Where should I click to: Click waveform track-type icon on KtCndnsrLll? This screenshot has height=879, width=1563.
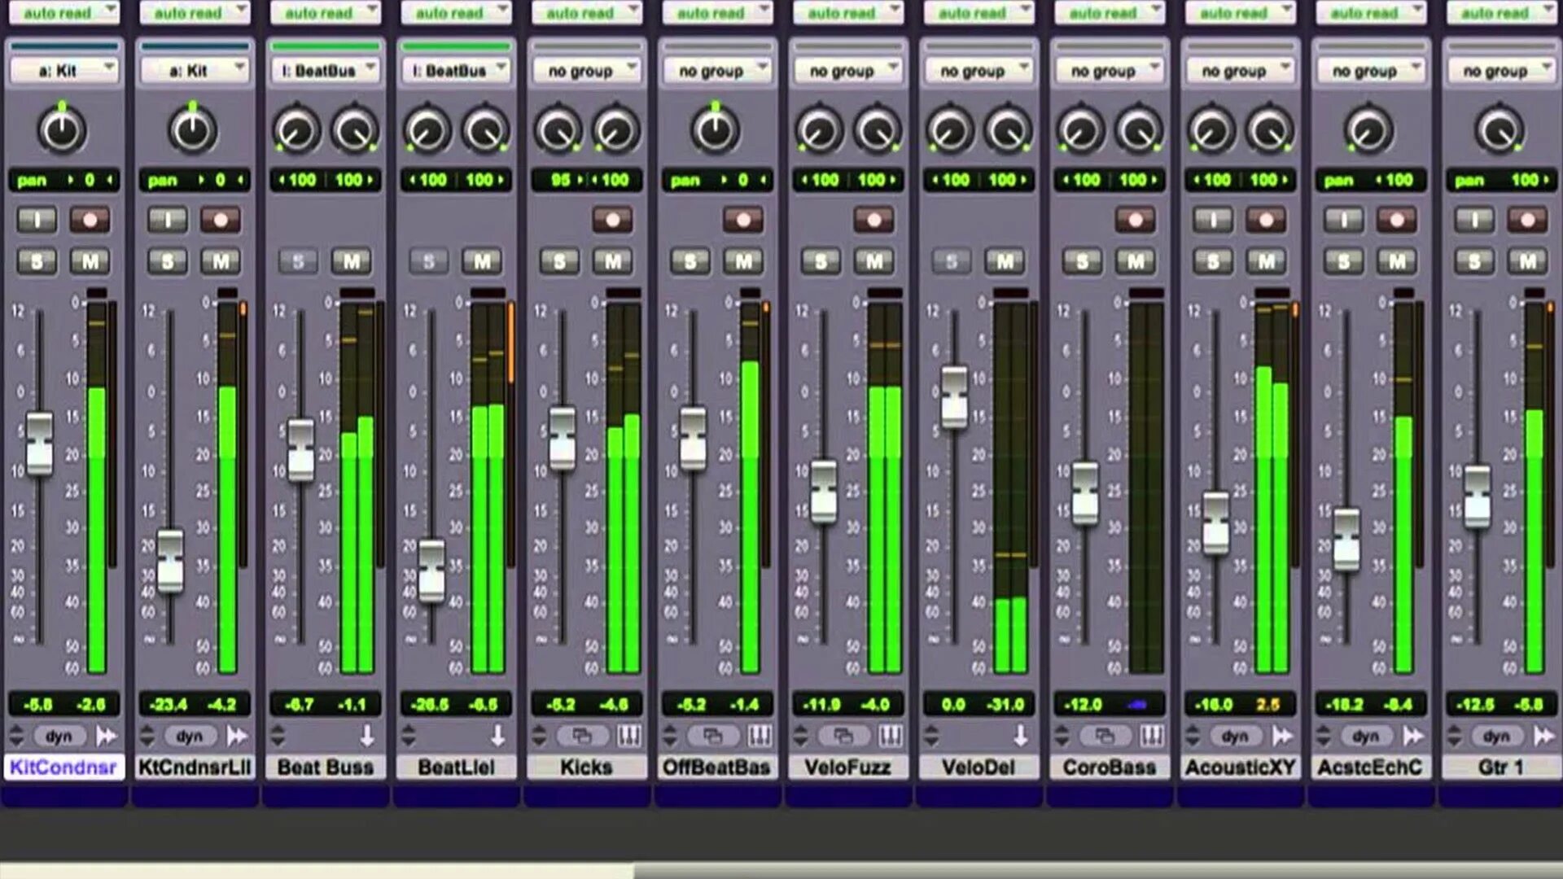pyautogui.click(x=237, y=737)
